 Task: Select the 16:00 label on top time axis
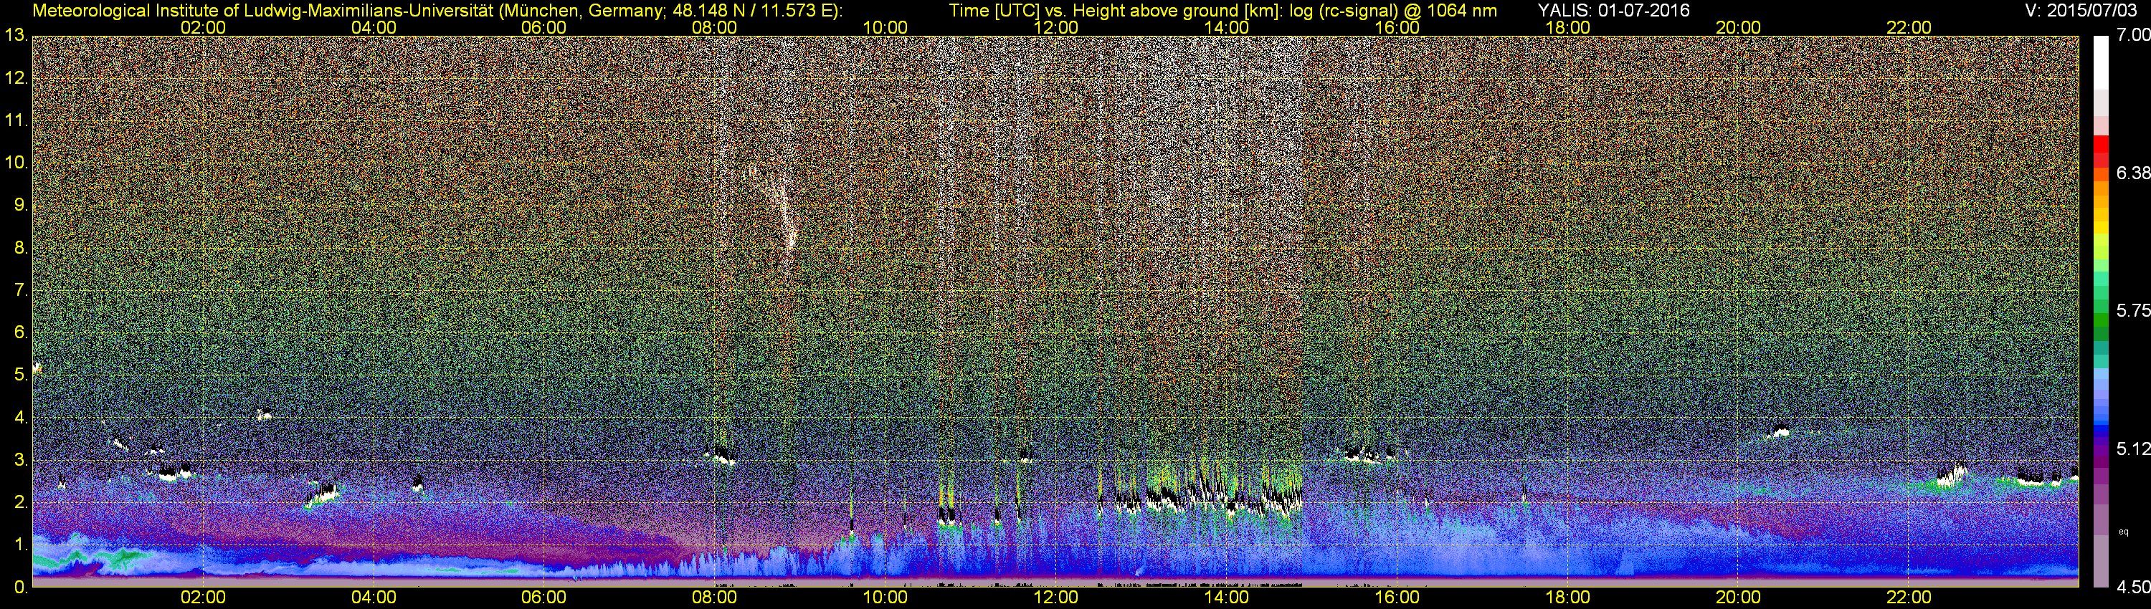[1397, 27]
